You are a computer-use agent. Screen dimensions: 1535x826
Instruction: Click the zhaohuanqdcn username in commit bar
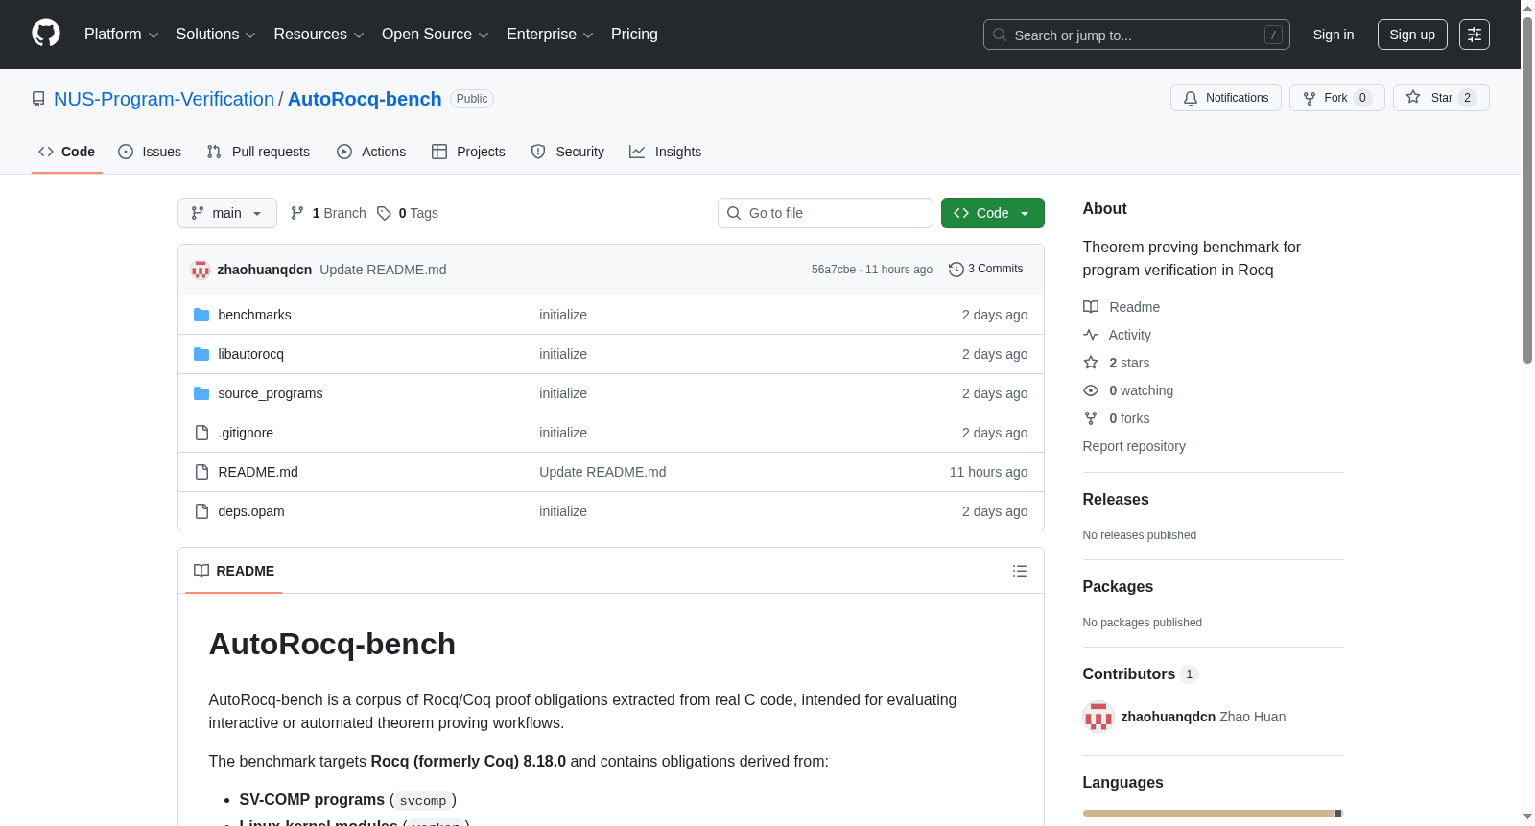(x=265, y=270)
